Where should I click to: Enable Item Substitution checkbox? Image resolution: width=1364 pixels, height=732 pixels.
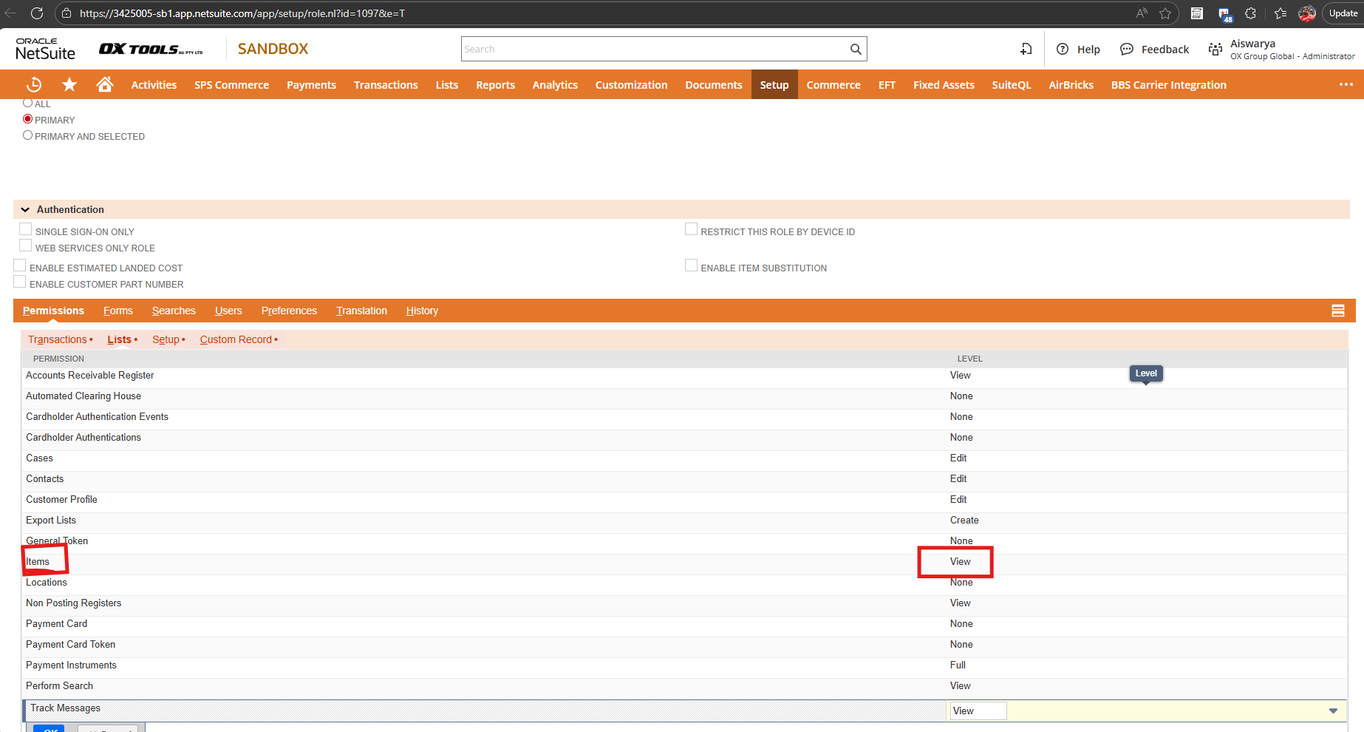pos(692,265)
